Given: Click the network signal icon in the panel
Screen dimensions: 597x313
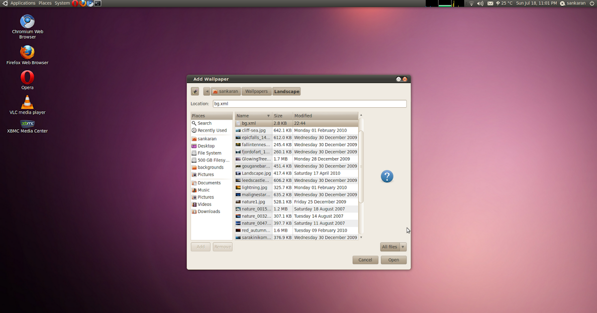Looking at the screenshot, I should coord(471,3).
